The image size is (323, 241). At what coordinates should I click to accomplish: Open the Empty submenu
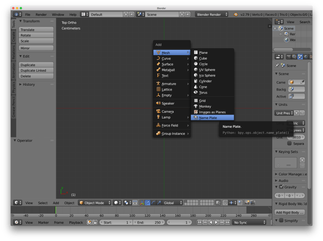(172, 95)
